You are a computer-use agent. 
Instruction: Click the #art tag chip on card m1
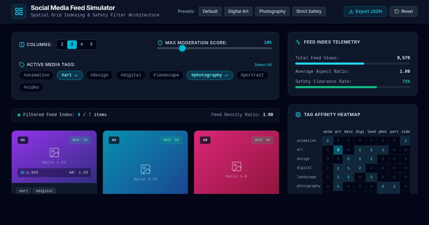pyautogui.click(x=24, y=191)
